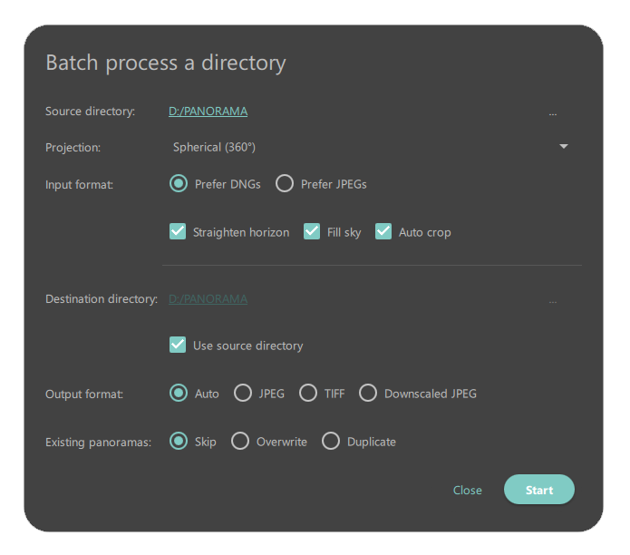
Task: Browse for destination directory with ellipsis button
Action: point(553,302)
